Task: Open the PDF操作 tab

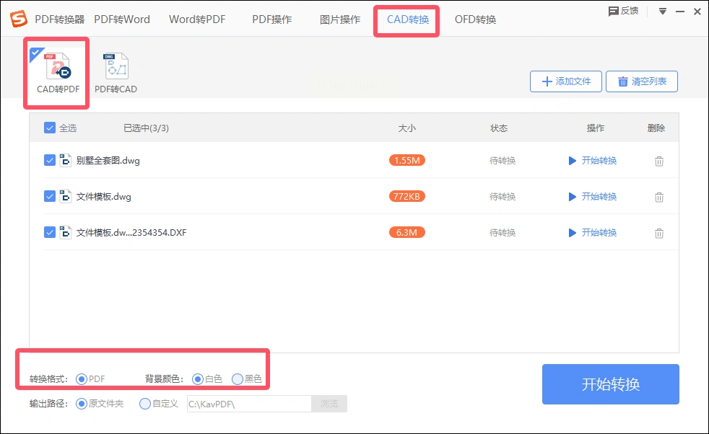Action: [x=271, y=19]
